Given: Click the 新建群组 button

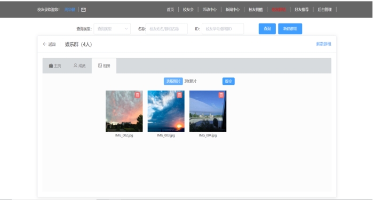Looking at the screenshot, I should 290,29.
